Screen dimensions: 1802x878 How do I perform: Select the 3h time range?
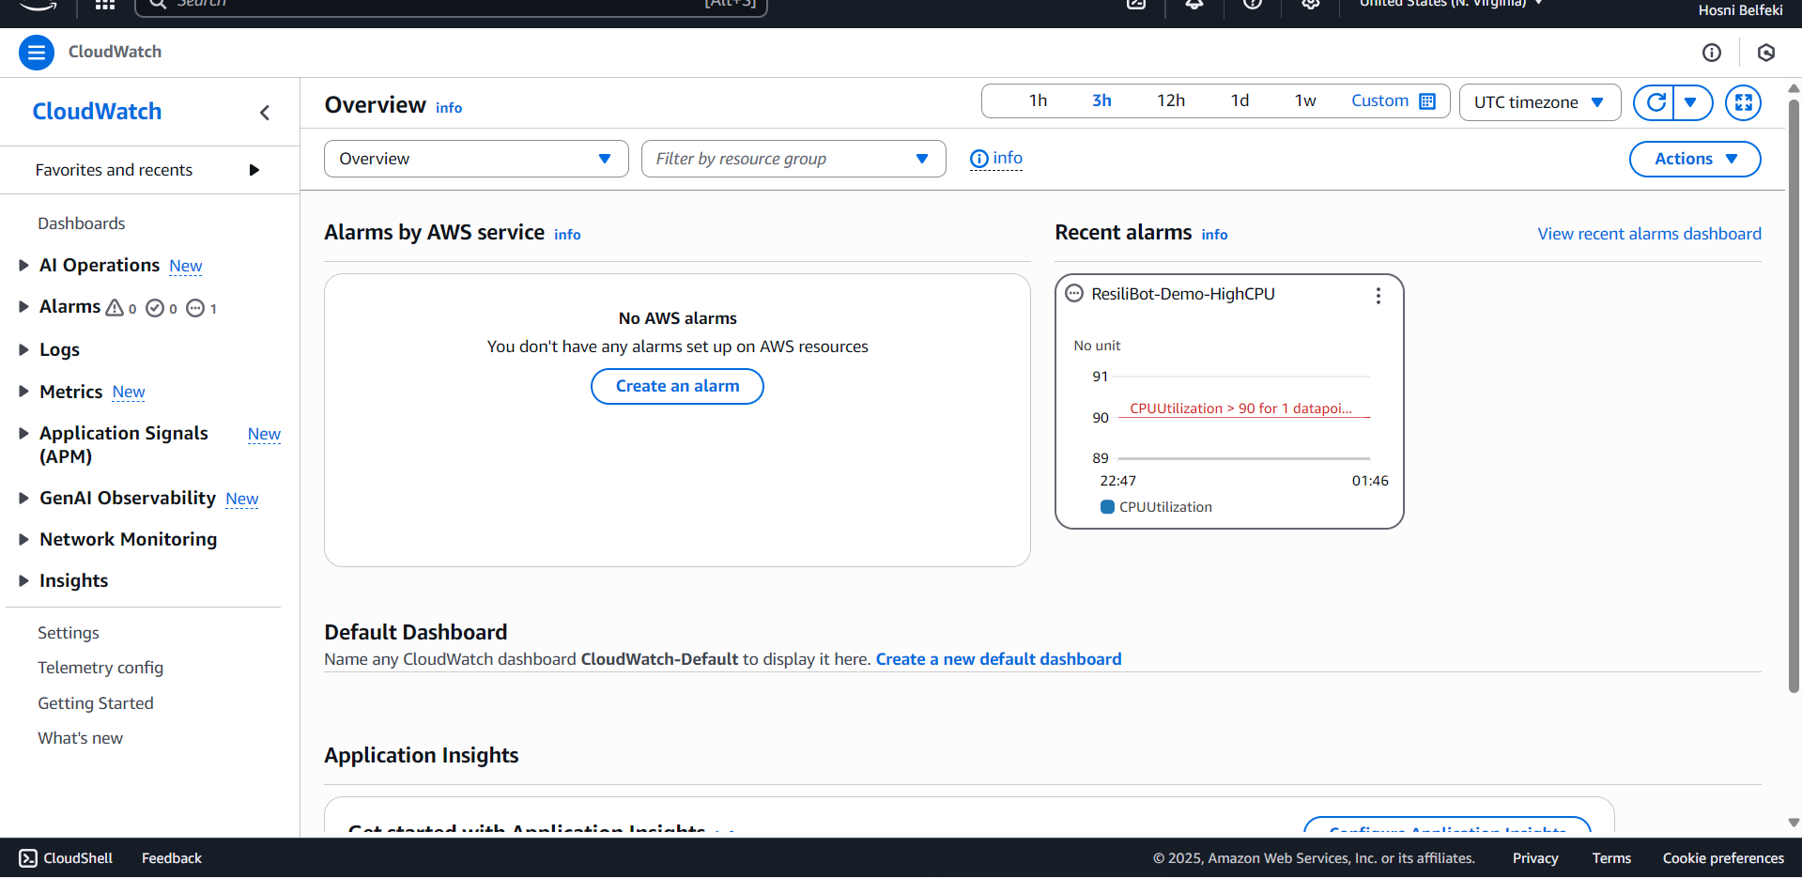click(x=1101, y=101)
